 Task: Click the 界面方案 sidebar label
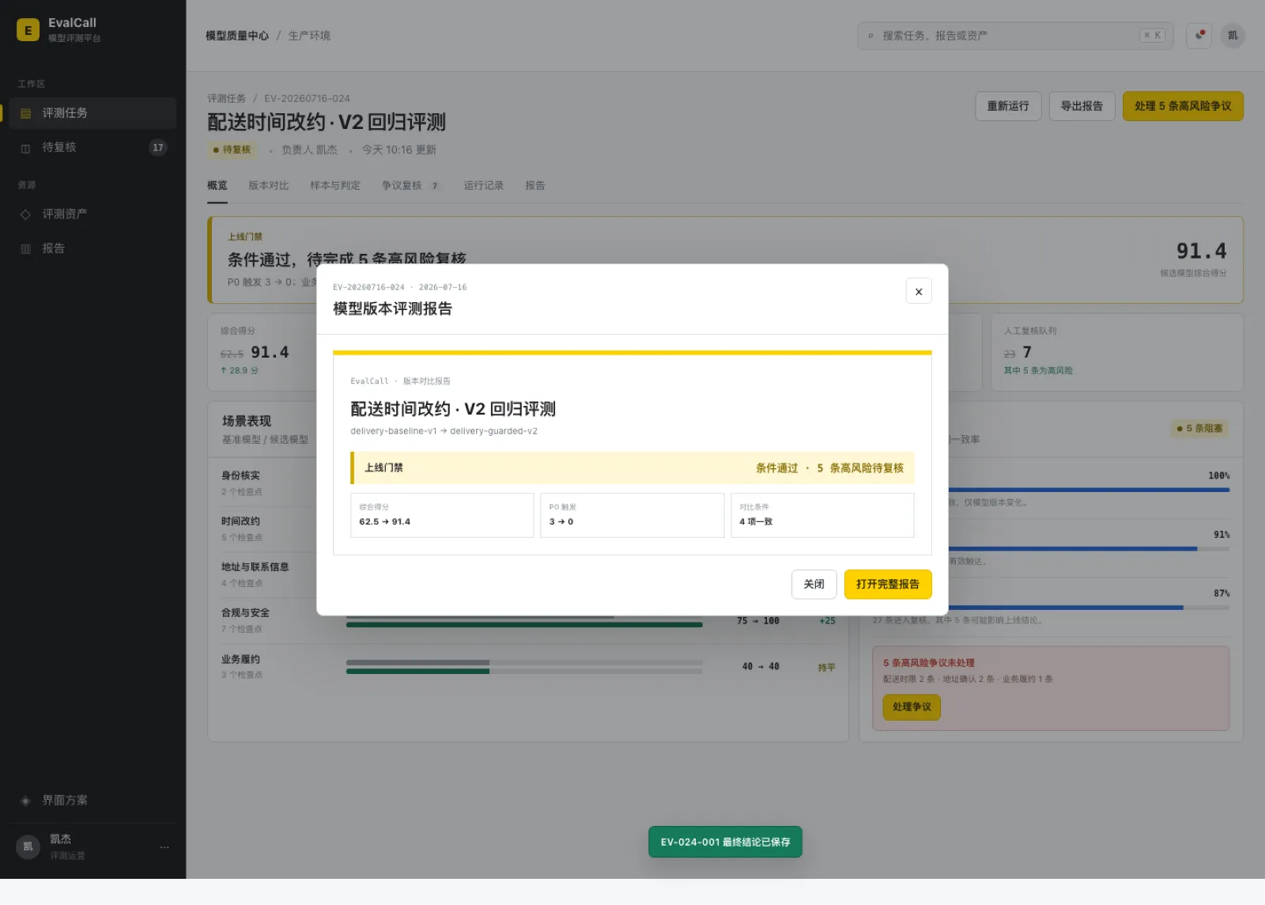pos(65,801)
